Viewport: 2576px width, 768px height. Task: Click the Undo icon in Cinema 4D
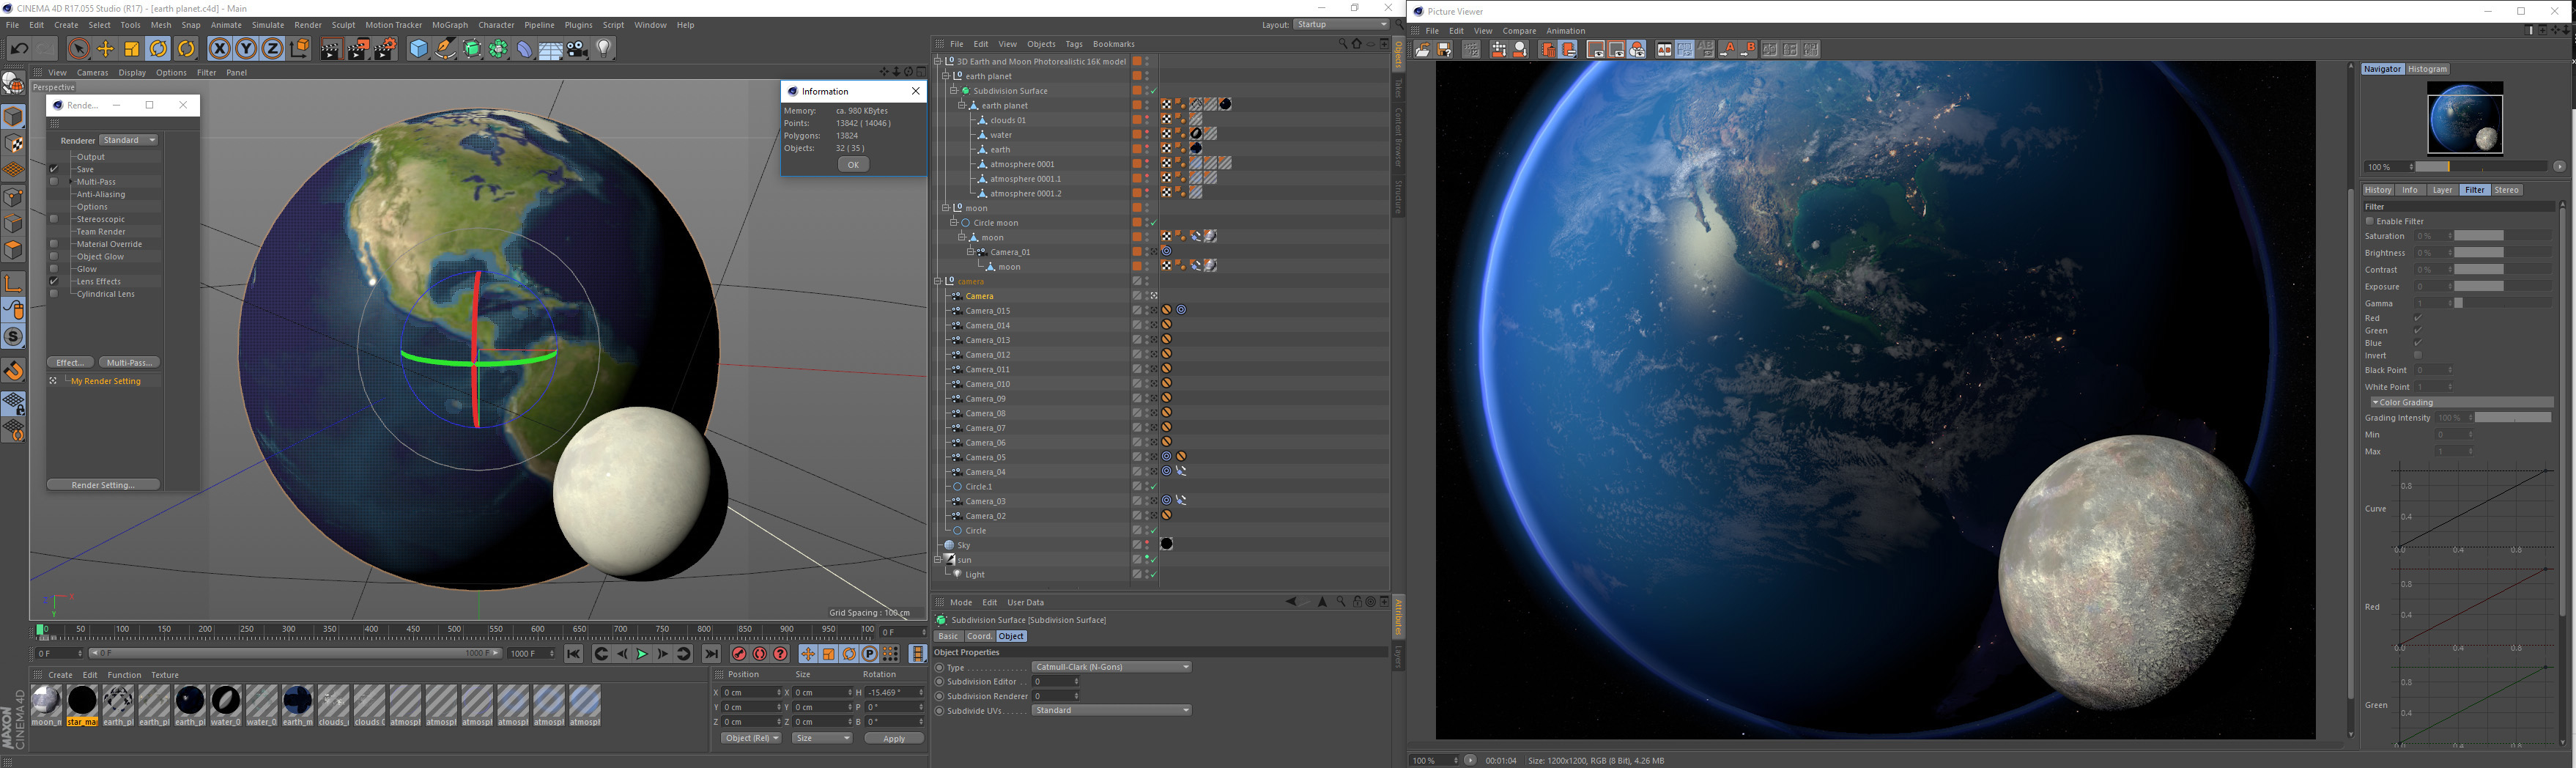point(18,48)
